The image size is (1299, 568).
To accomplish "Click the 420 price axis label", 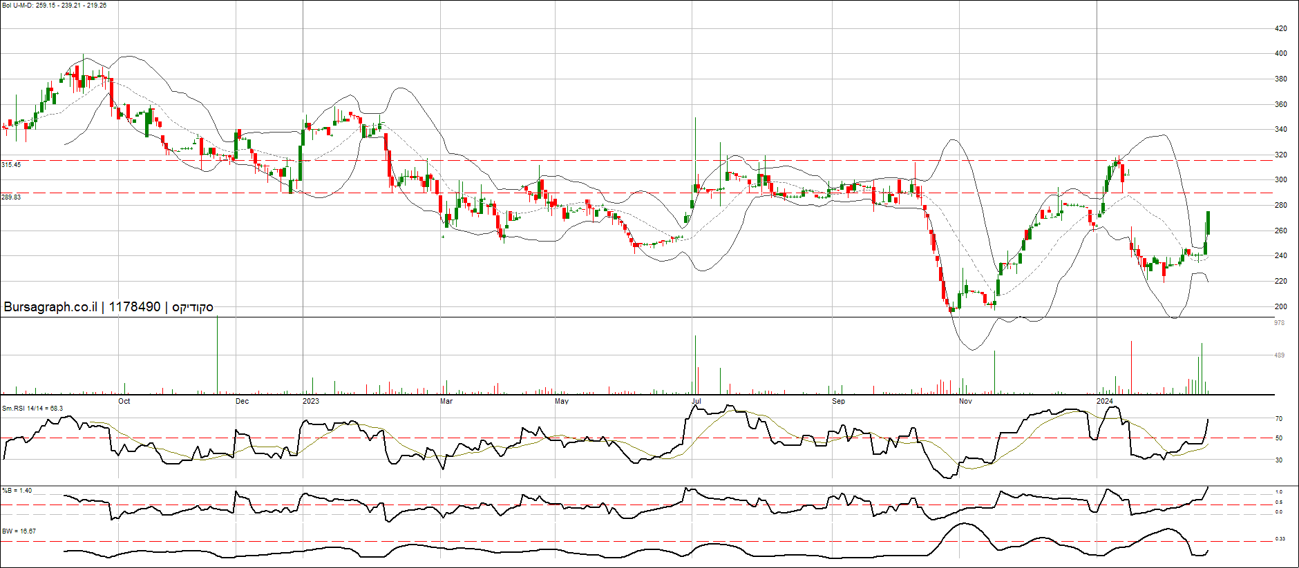I will point(1280,29).
